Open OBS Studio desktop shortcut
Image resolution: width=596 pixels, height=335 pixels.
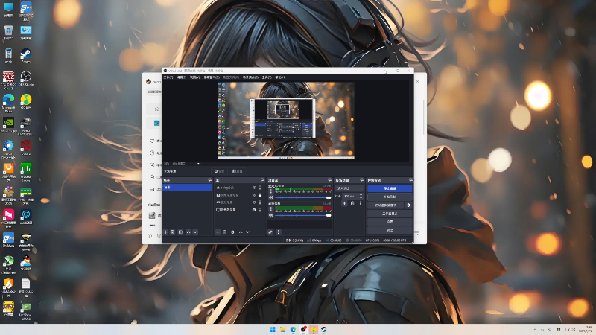pos(26,79)
